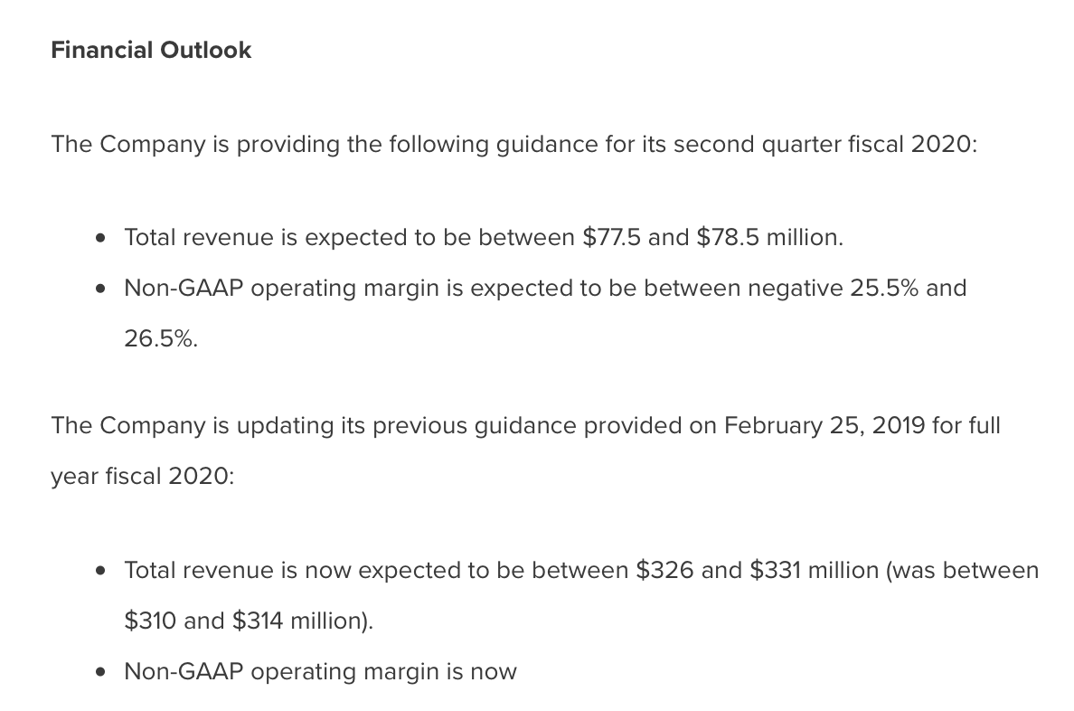Click the 'year fiscal 2020:' line

click(143, 476)
